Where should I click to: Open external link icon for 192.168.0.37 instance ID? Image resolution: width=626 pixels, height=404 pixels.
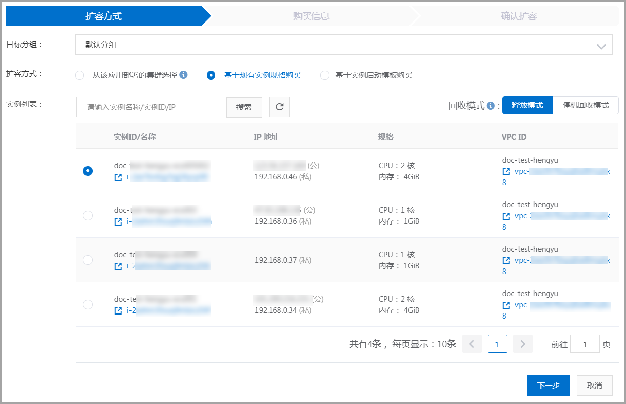point(118,266)
